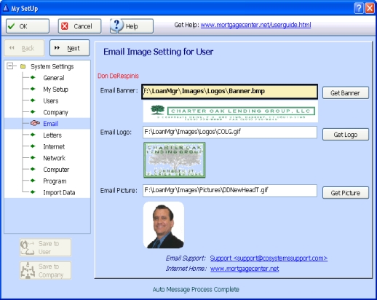The height and width of the screenshot is (300, 377).
Task: Click the context help question icon in title bar
Action: click(359, 8)
